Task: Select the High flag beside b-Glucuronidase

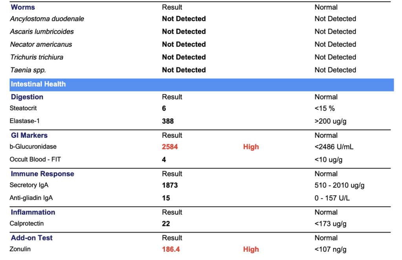Action: [251, 147]
